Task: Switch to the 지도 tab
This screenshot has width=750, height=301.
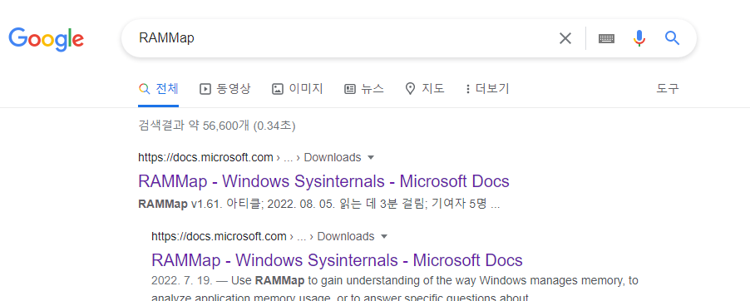Action: (x=425, y=89)
